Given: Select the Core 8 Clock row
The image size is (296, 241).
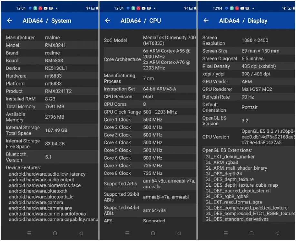Looking at the screenshot, I should (x=150, y=173).
